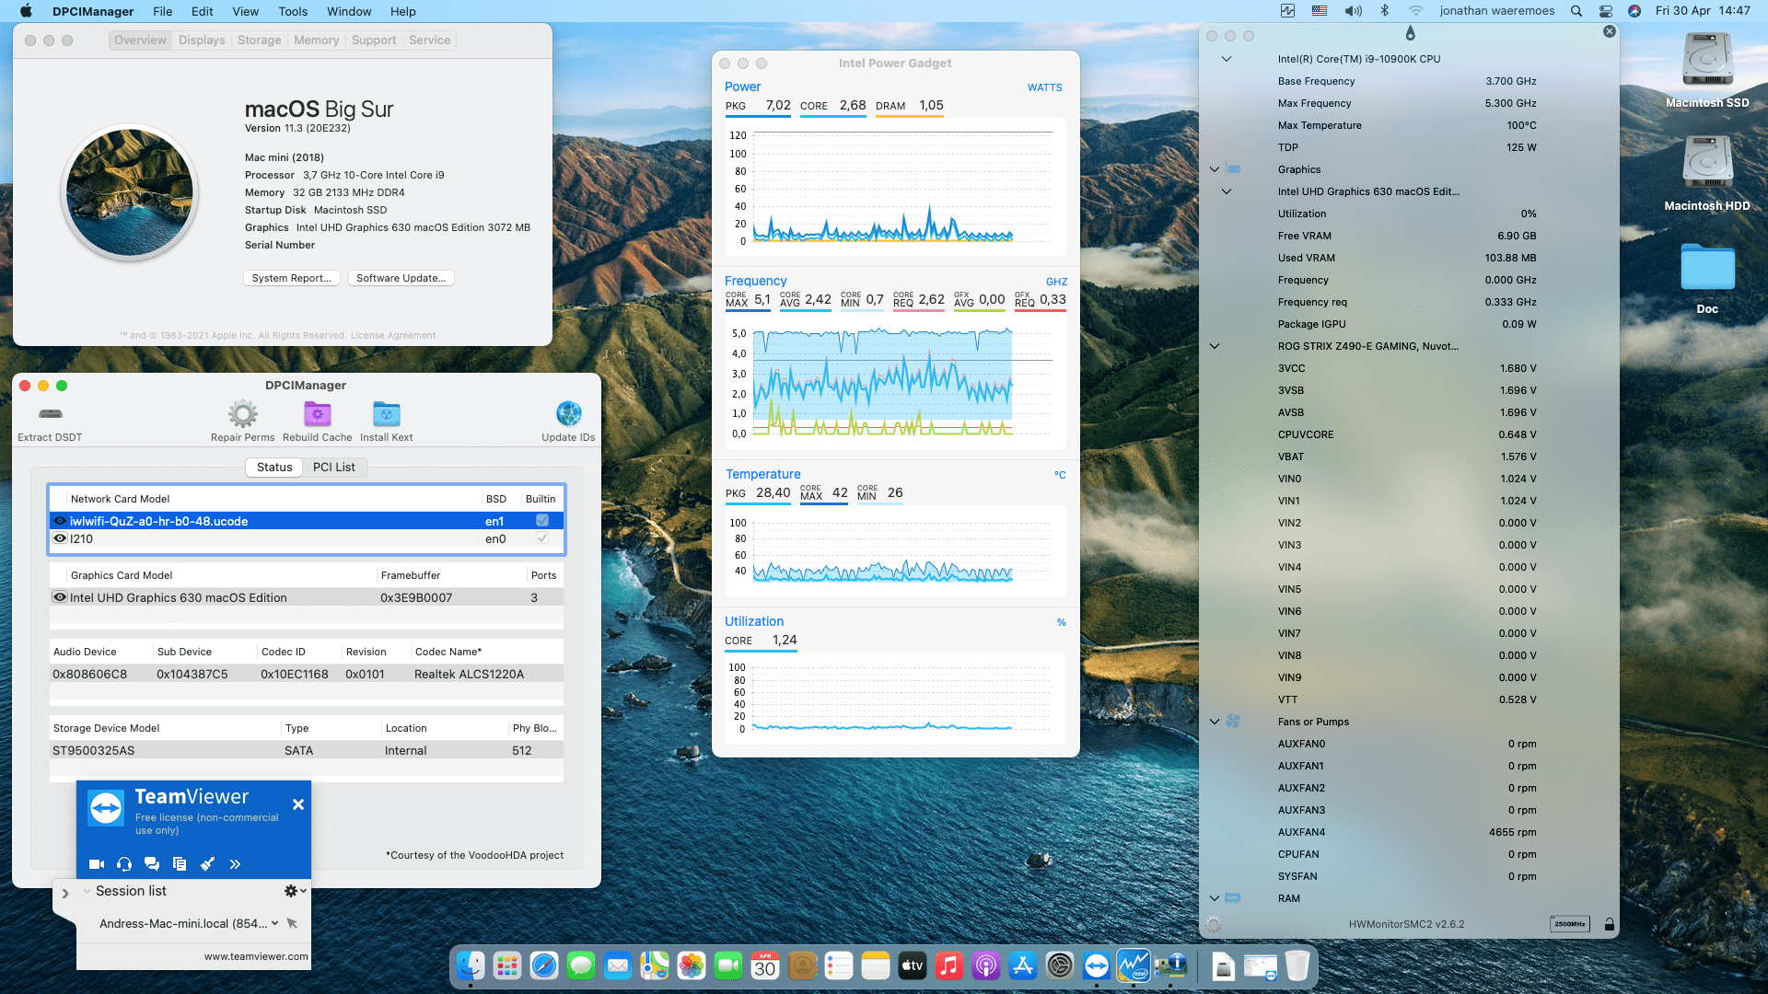
Task: Open the TeamViewer chat bubbles icon
Action: pyautogui.click(x=152, y=864)
